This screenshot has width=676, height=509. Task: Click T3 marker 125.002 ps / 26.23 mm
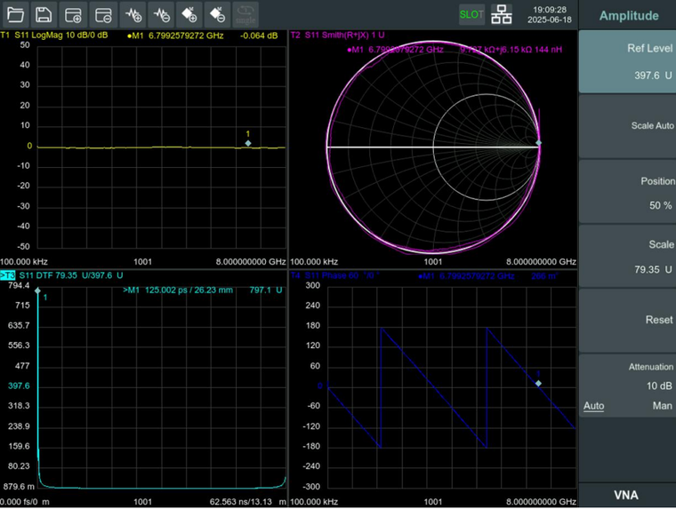pyautogui.click(x=189, y=290)
